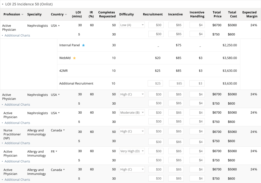Open Additional Charts in the last Canada row
261x183 pixels.
click(x=17, y=180)
